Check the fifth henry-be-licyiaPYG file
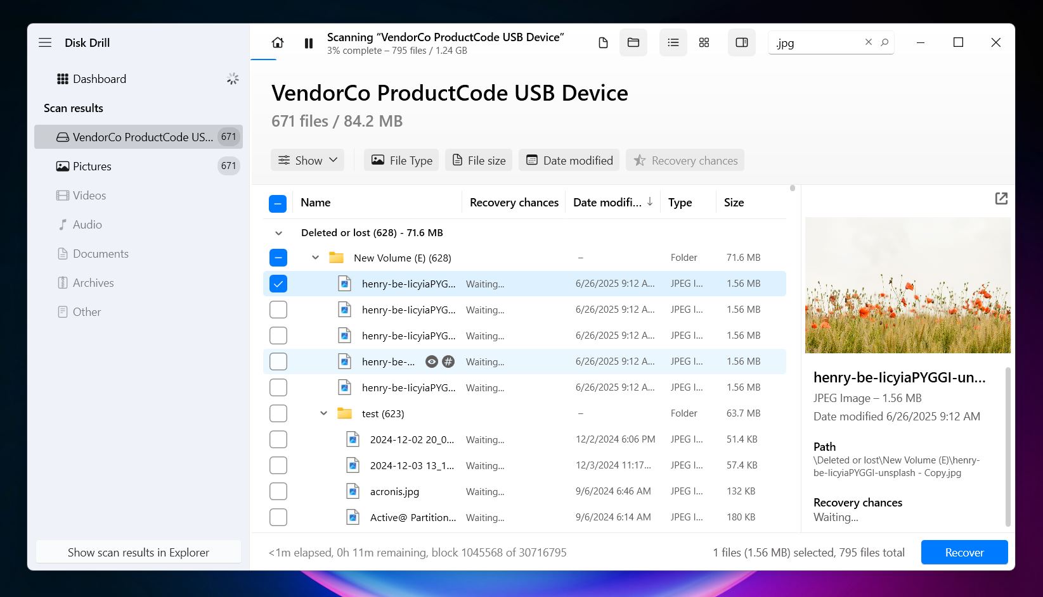This screenshot has height=597, width=1043. (278, 387)
